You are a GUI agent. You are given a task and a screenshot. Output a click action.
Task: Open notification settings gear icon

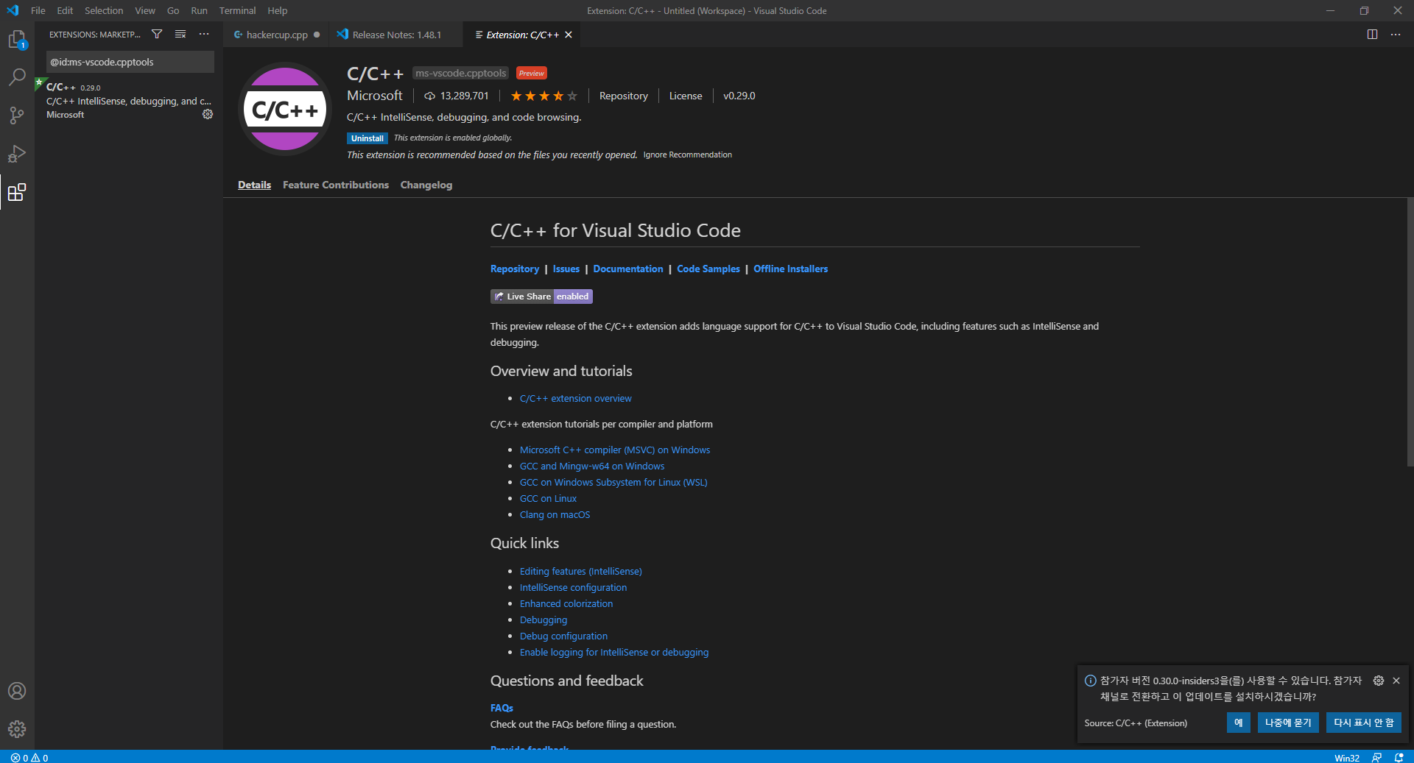click(x=1379, y=681)
